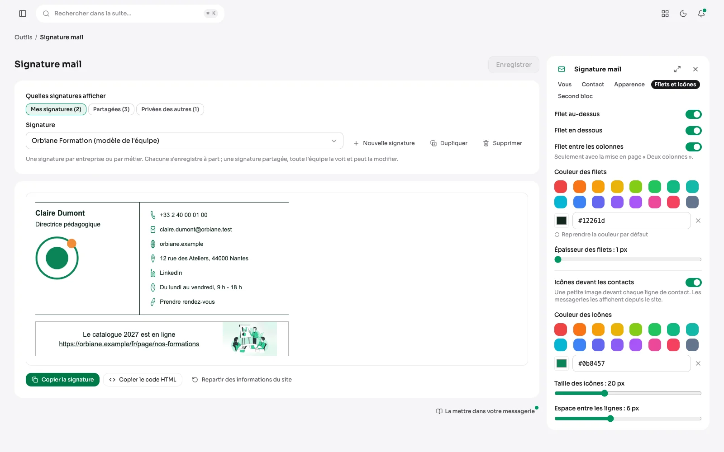Click the Taille des icônes slider handle
Viewport: 724px width, 452px height.
point(605,393)
